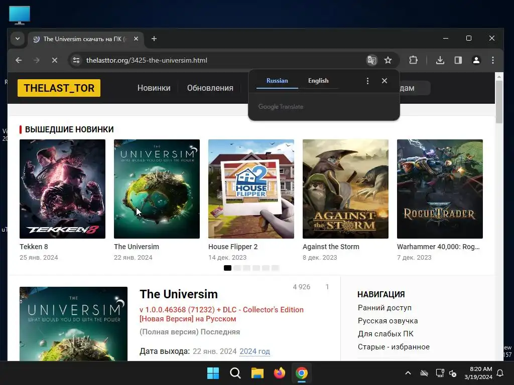The width and height of the screenshot is (514, 385).
Task: Switch translation to English tab
Action: [x=318, y=81]
